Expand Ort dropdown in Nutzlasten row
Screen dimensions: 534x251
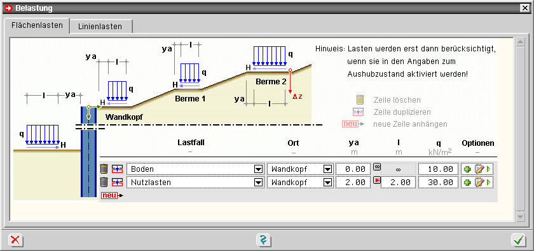[x=327, y=183]
